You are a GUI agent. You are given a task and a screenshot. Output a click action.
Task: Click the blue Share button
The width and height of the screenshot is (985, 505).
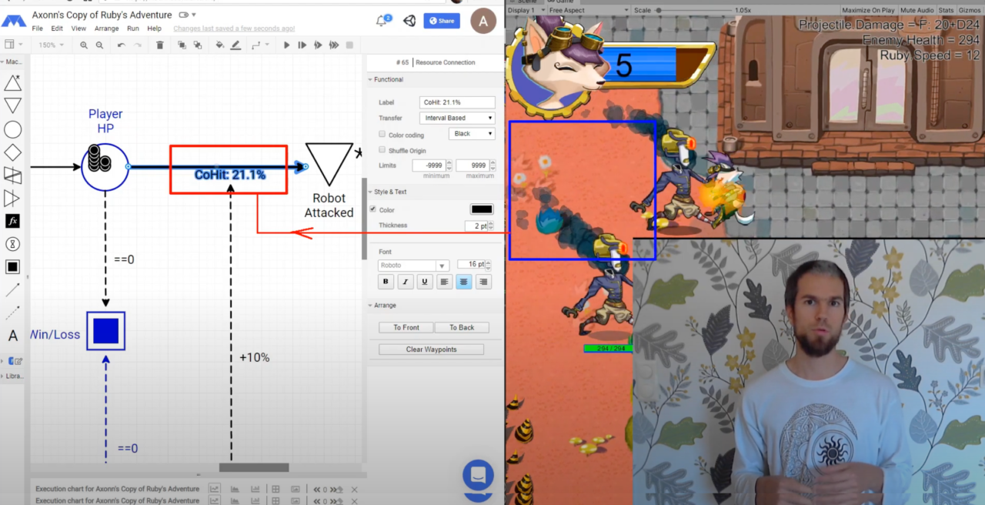pos(442,21)
